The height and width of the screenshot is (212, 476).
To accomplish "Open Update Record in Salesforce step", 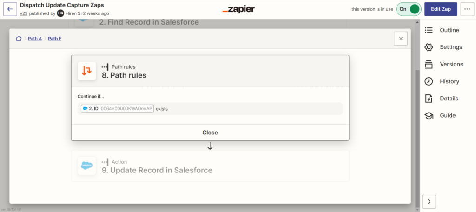I will click(157, 170).
